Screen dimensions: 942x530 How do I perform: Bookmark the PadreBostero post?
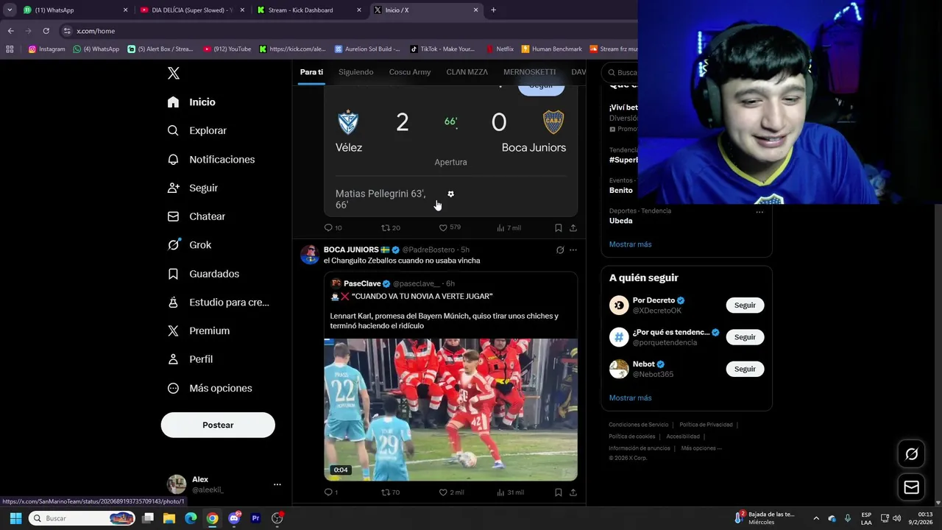(x=559, y=492)
